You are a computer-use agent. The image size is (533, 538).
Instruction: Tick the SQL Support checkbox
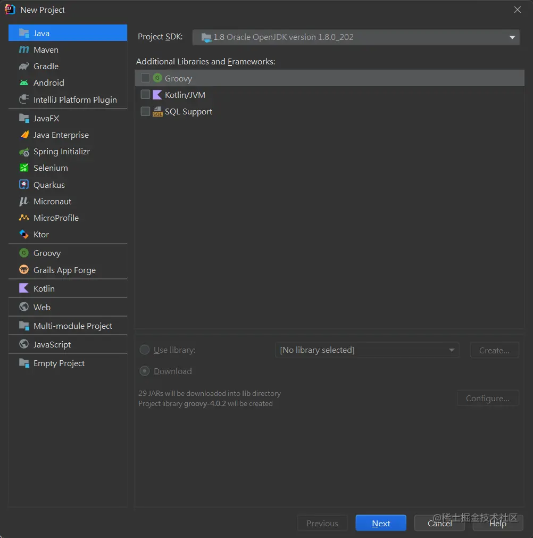tap(145, 111)
